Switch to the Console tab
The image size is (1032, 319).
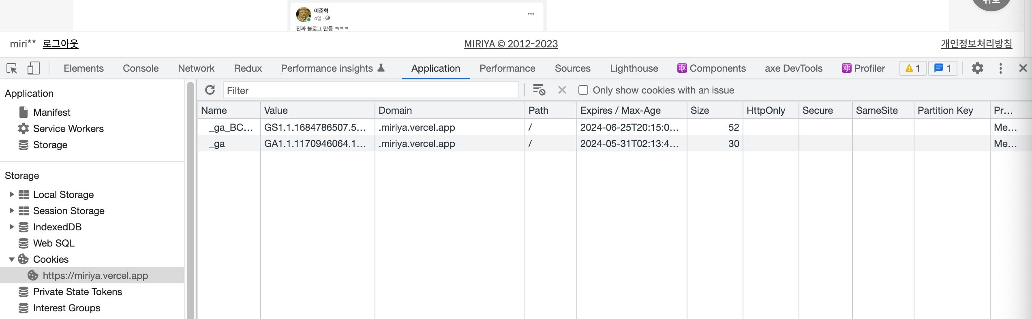[x=141, y=68]
